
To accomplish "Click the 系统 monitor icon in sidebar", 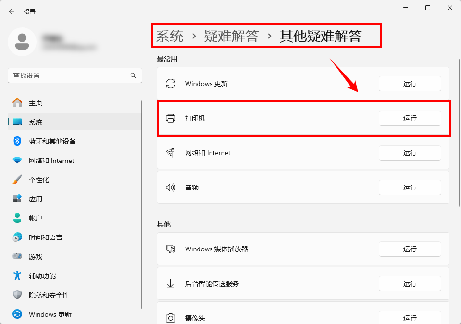I will click(17, 122).
